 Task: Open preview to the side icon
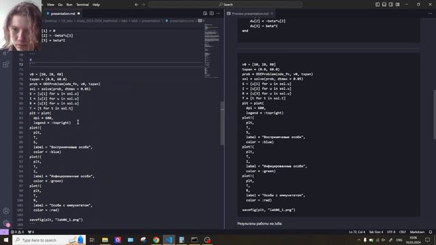click(x=205, y=14)
